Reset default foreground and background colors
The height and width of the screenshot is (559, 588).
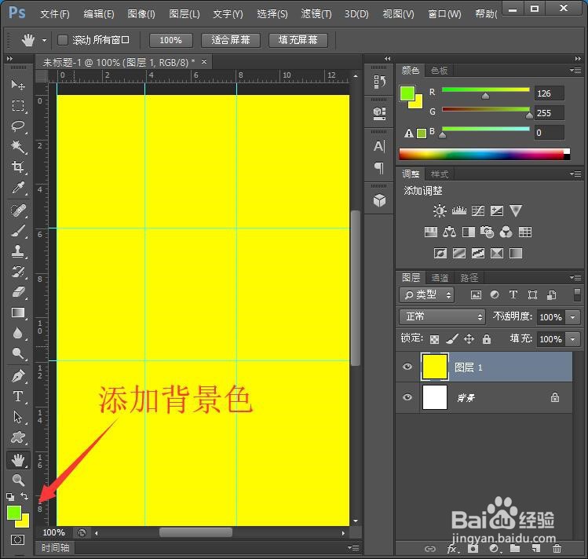click(x=10, y=497)
